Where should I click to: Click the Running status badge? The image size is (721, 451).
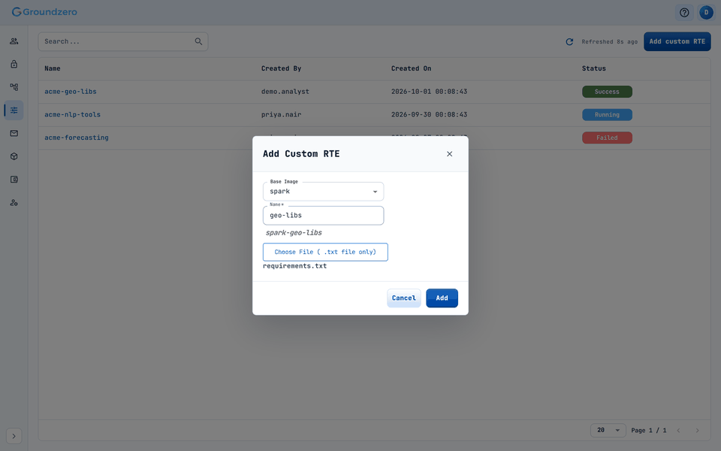pyautogui.click(x=607, y=114)
